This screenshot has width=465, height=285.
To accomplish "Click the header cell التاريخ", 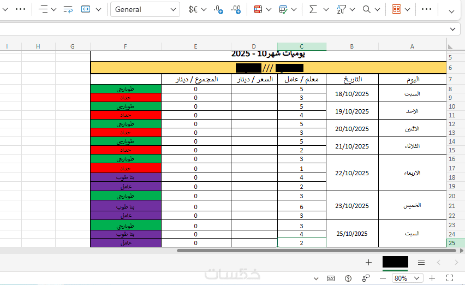I will [x=352, y=80].
